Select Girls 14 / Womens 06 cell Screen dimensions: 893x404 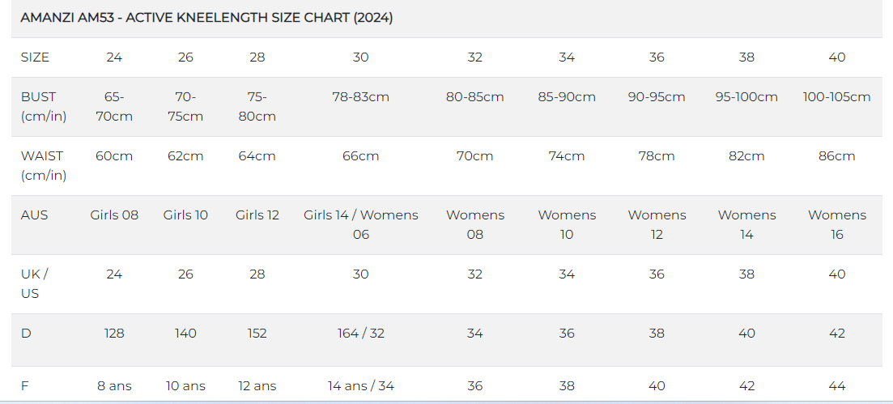pos(361,225)
